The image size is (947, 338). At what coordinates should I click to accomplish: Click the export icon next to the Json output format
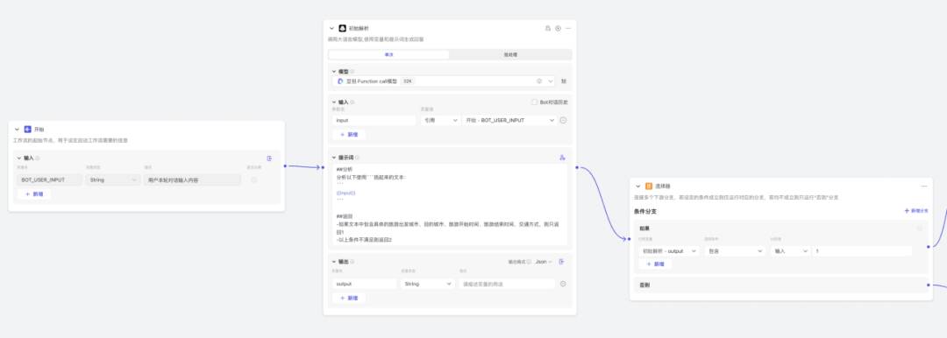(562, 262)
